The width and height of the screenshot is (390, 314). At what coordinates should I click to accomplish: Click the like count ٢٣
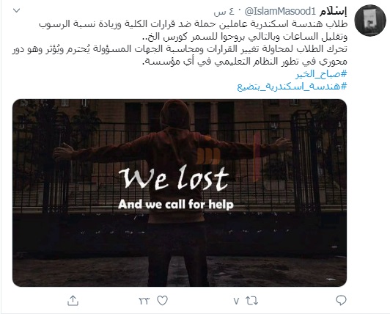144,301
